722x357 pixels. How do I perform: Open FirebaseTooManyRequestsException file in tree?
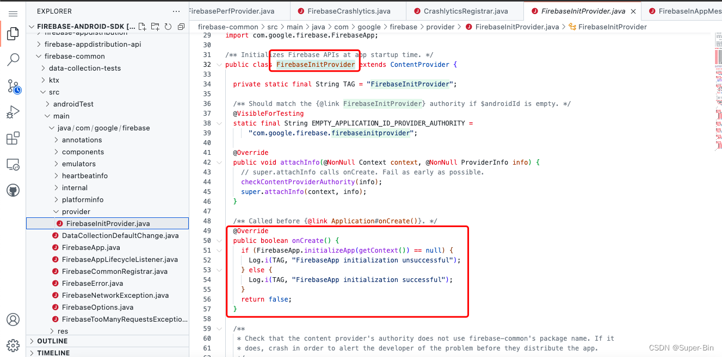click(x=107, y=319)
